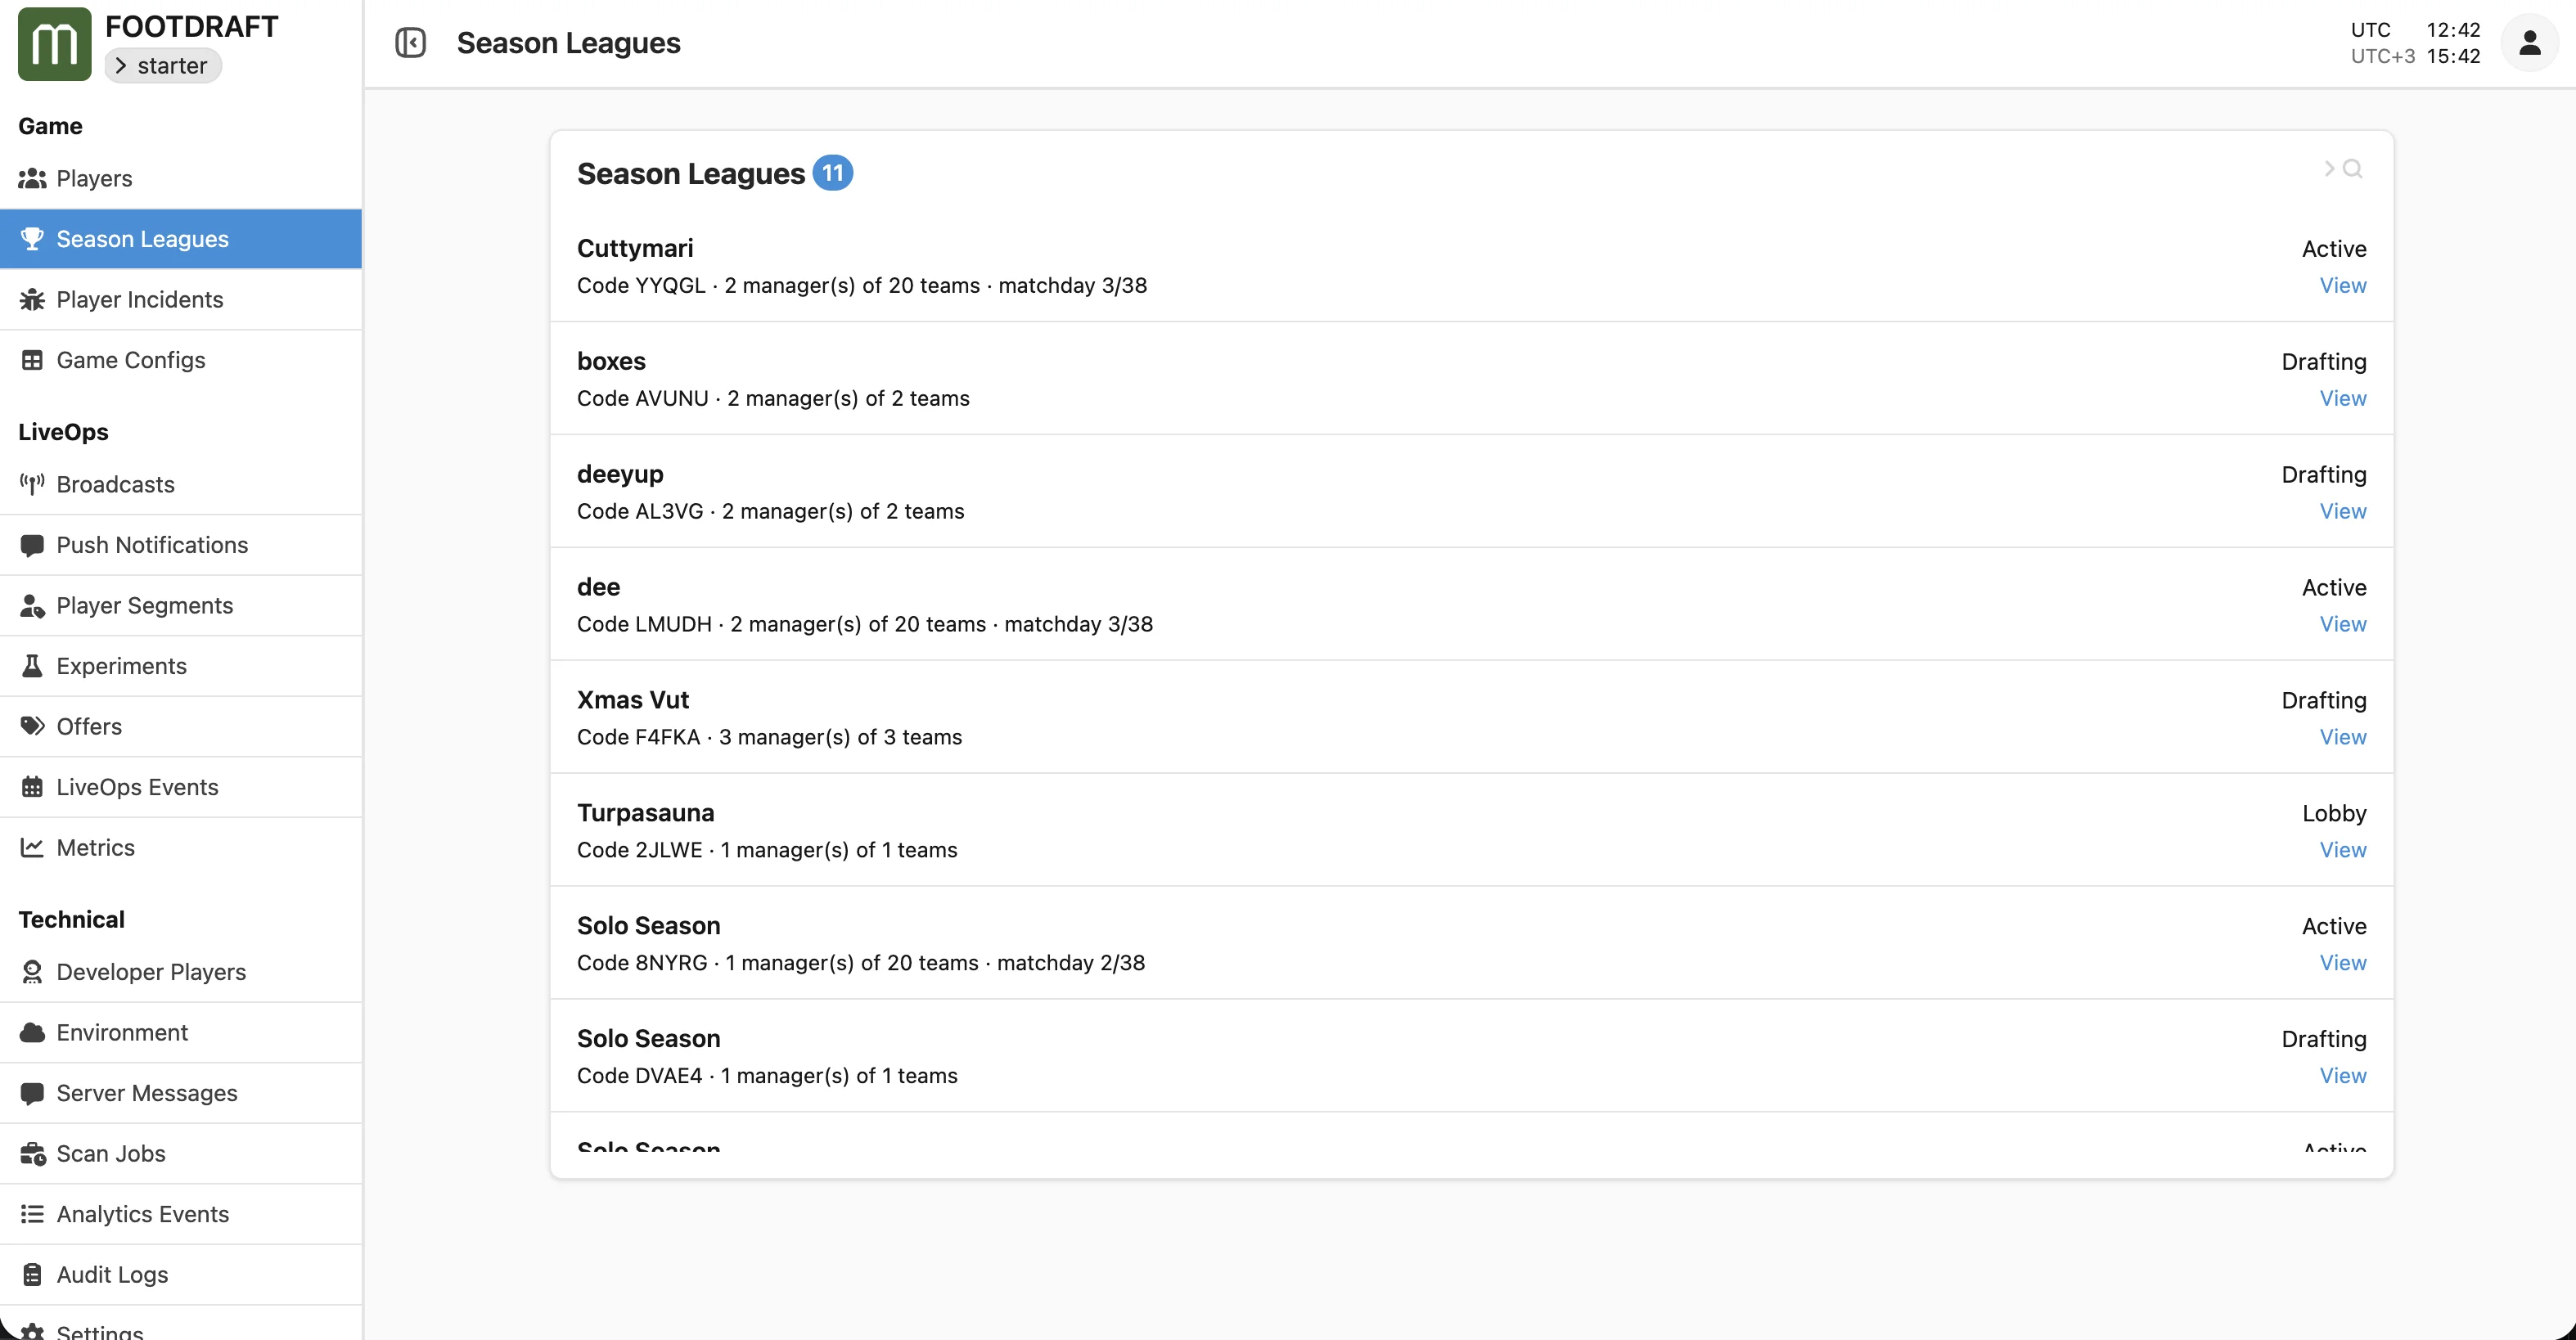Collapse the sidebar with the panel toggle icon
Image resolution: width=2576 pixels, height=1340 pixels.
410,43
